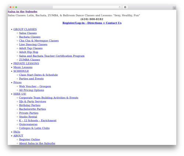Open About Salsa in the Suburbs link
The width and height of the screenshot is (184, 156).
click(37, 143)
